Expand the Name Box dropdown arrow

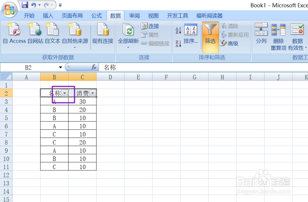click(60, 67)
